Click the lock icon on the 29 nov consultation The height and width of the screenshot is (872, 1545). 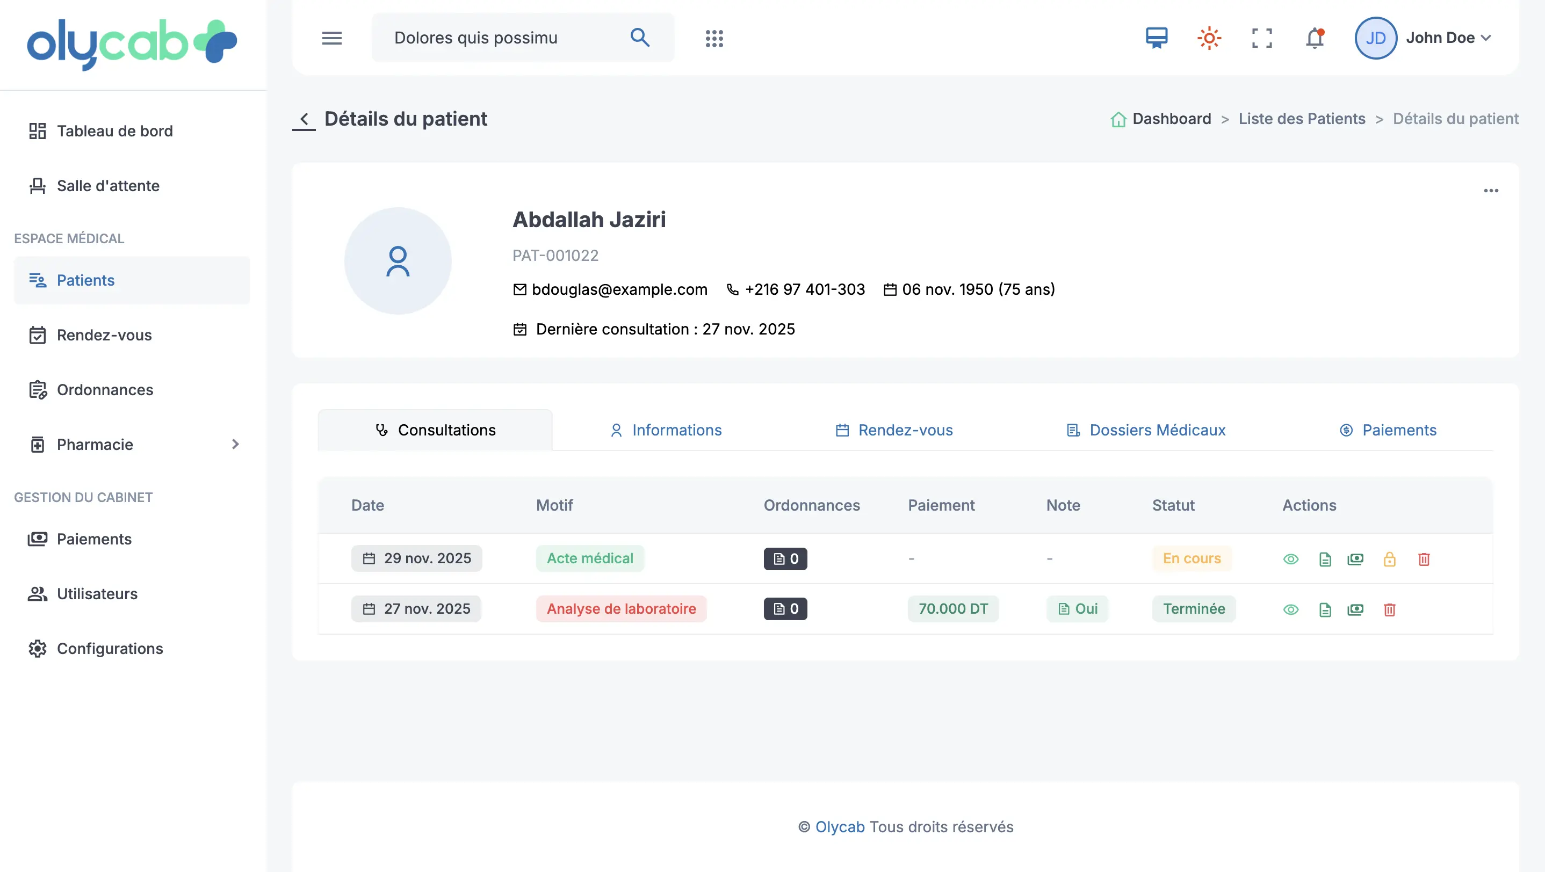coord(1390,558)
